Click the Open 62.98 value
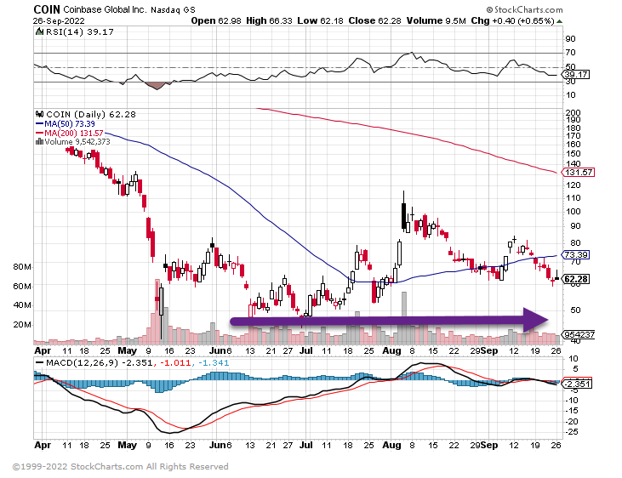 tap(216, 20)
